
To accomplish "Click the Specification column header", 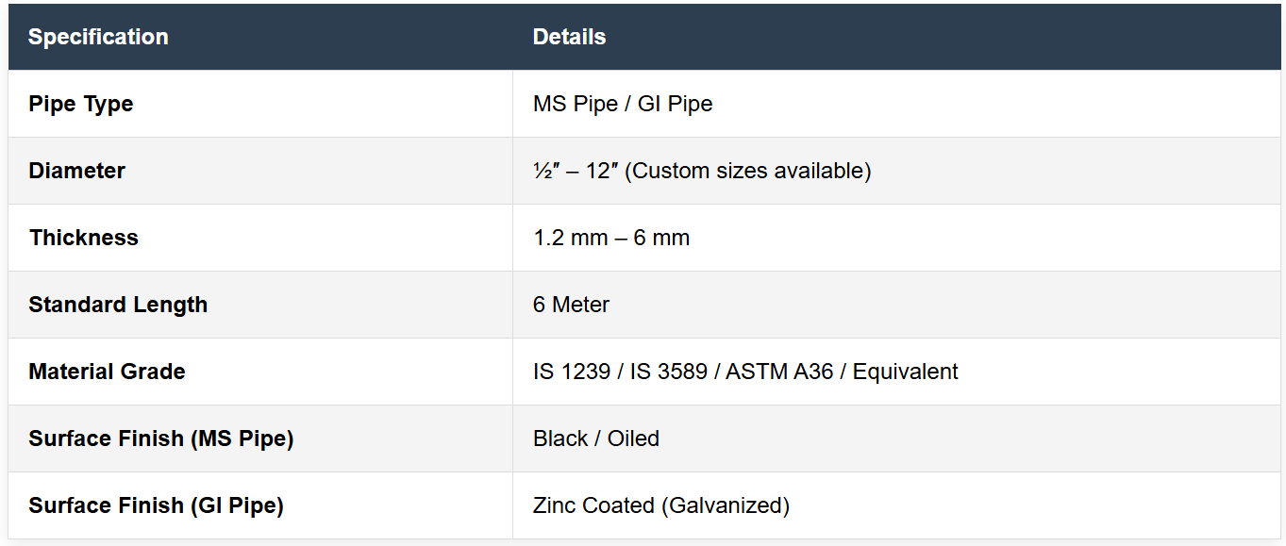I will point(98,37).
